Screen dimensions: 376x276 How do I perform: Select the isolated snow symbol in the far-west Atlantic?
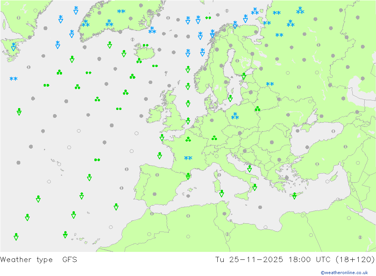tap(14, 79)
